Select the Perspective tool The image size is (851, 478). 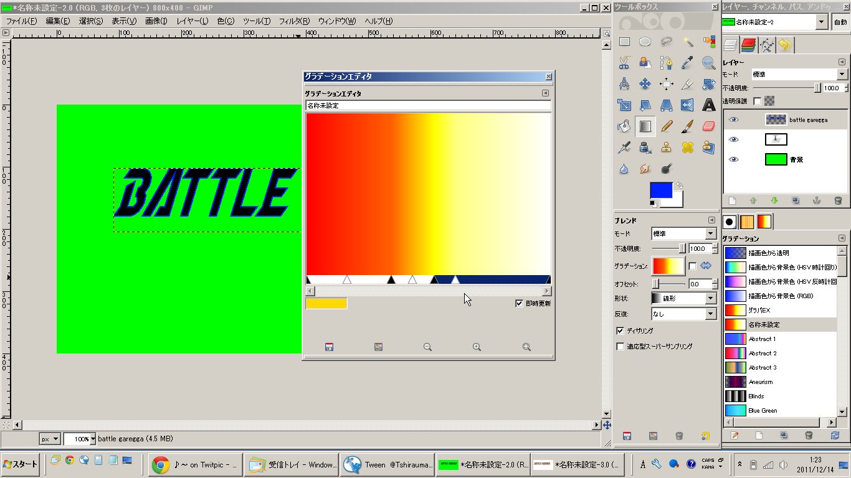pos(667,105)
